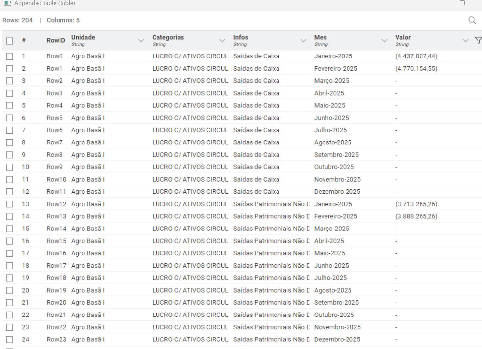The height and width of the screenshot is (349, 482).
Task: Click the Row14 RowID cell
Action: click(x=56, y=229)
